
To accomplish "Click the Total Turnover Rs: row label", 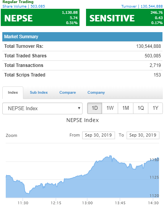I will pos(24,46).
